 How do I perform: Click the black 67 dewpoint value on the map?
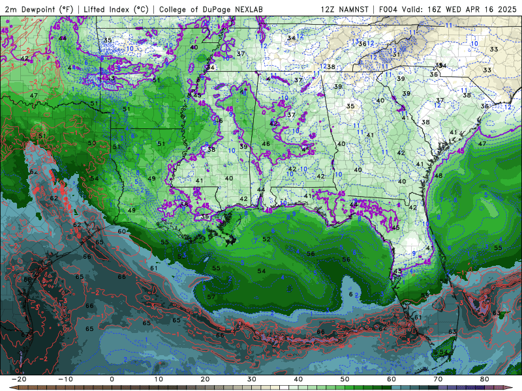tap(25, 334)
